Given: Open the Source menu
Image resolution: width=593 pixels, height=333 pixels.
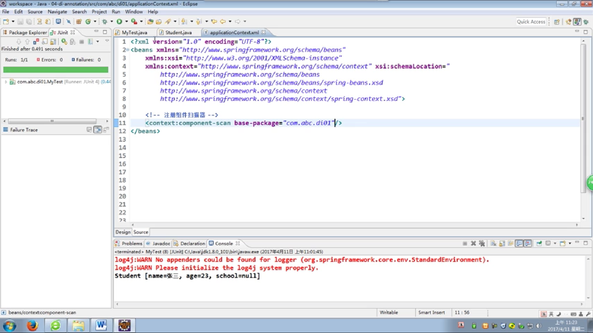Looking at the screenshot, I should pos(35,12).
